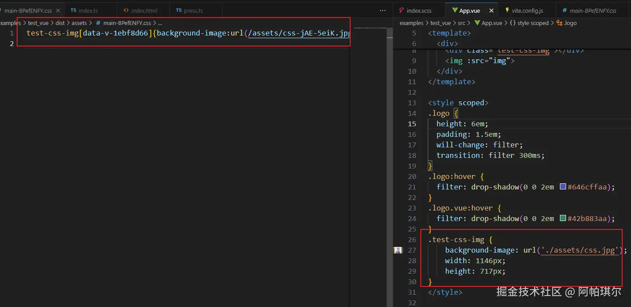Open the /assets/css-jAE-5eiK.jpg link
The image size is (631, 307).
[299, 33]
